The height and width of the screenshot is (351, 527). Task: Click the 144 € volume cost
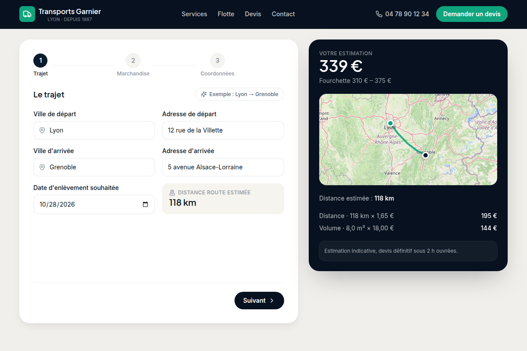(489, 228)
